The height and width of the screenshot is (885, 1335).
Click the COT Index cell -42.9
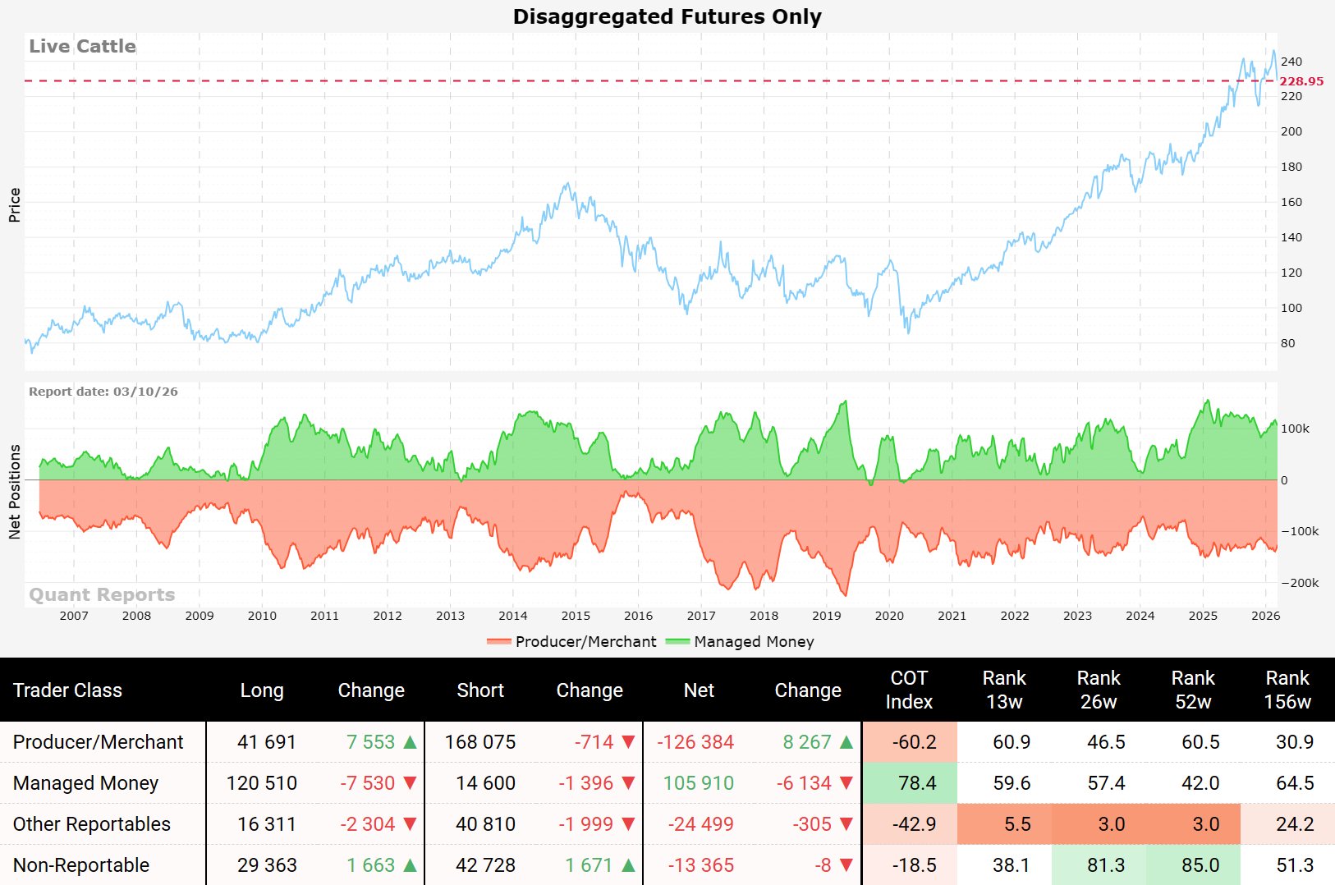(x=910, y=824)
